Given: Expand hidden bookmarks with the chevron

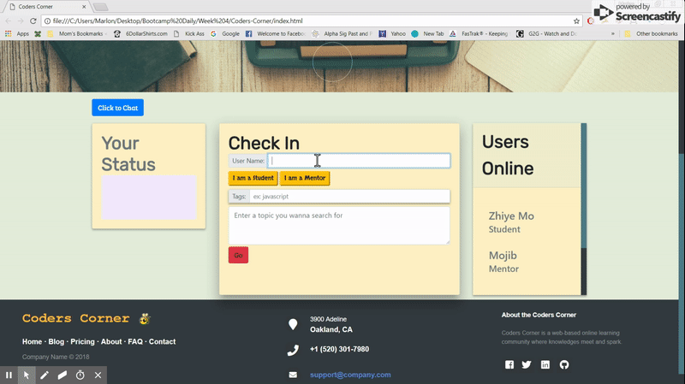Looking at the screenshot, I should (613, 33).
